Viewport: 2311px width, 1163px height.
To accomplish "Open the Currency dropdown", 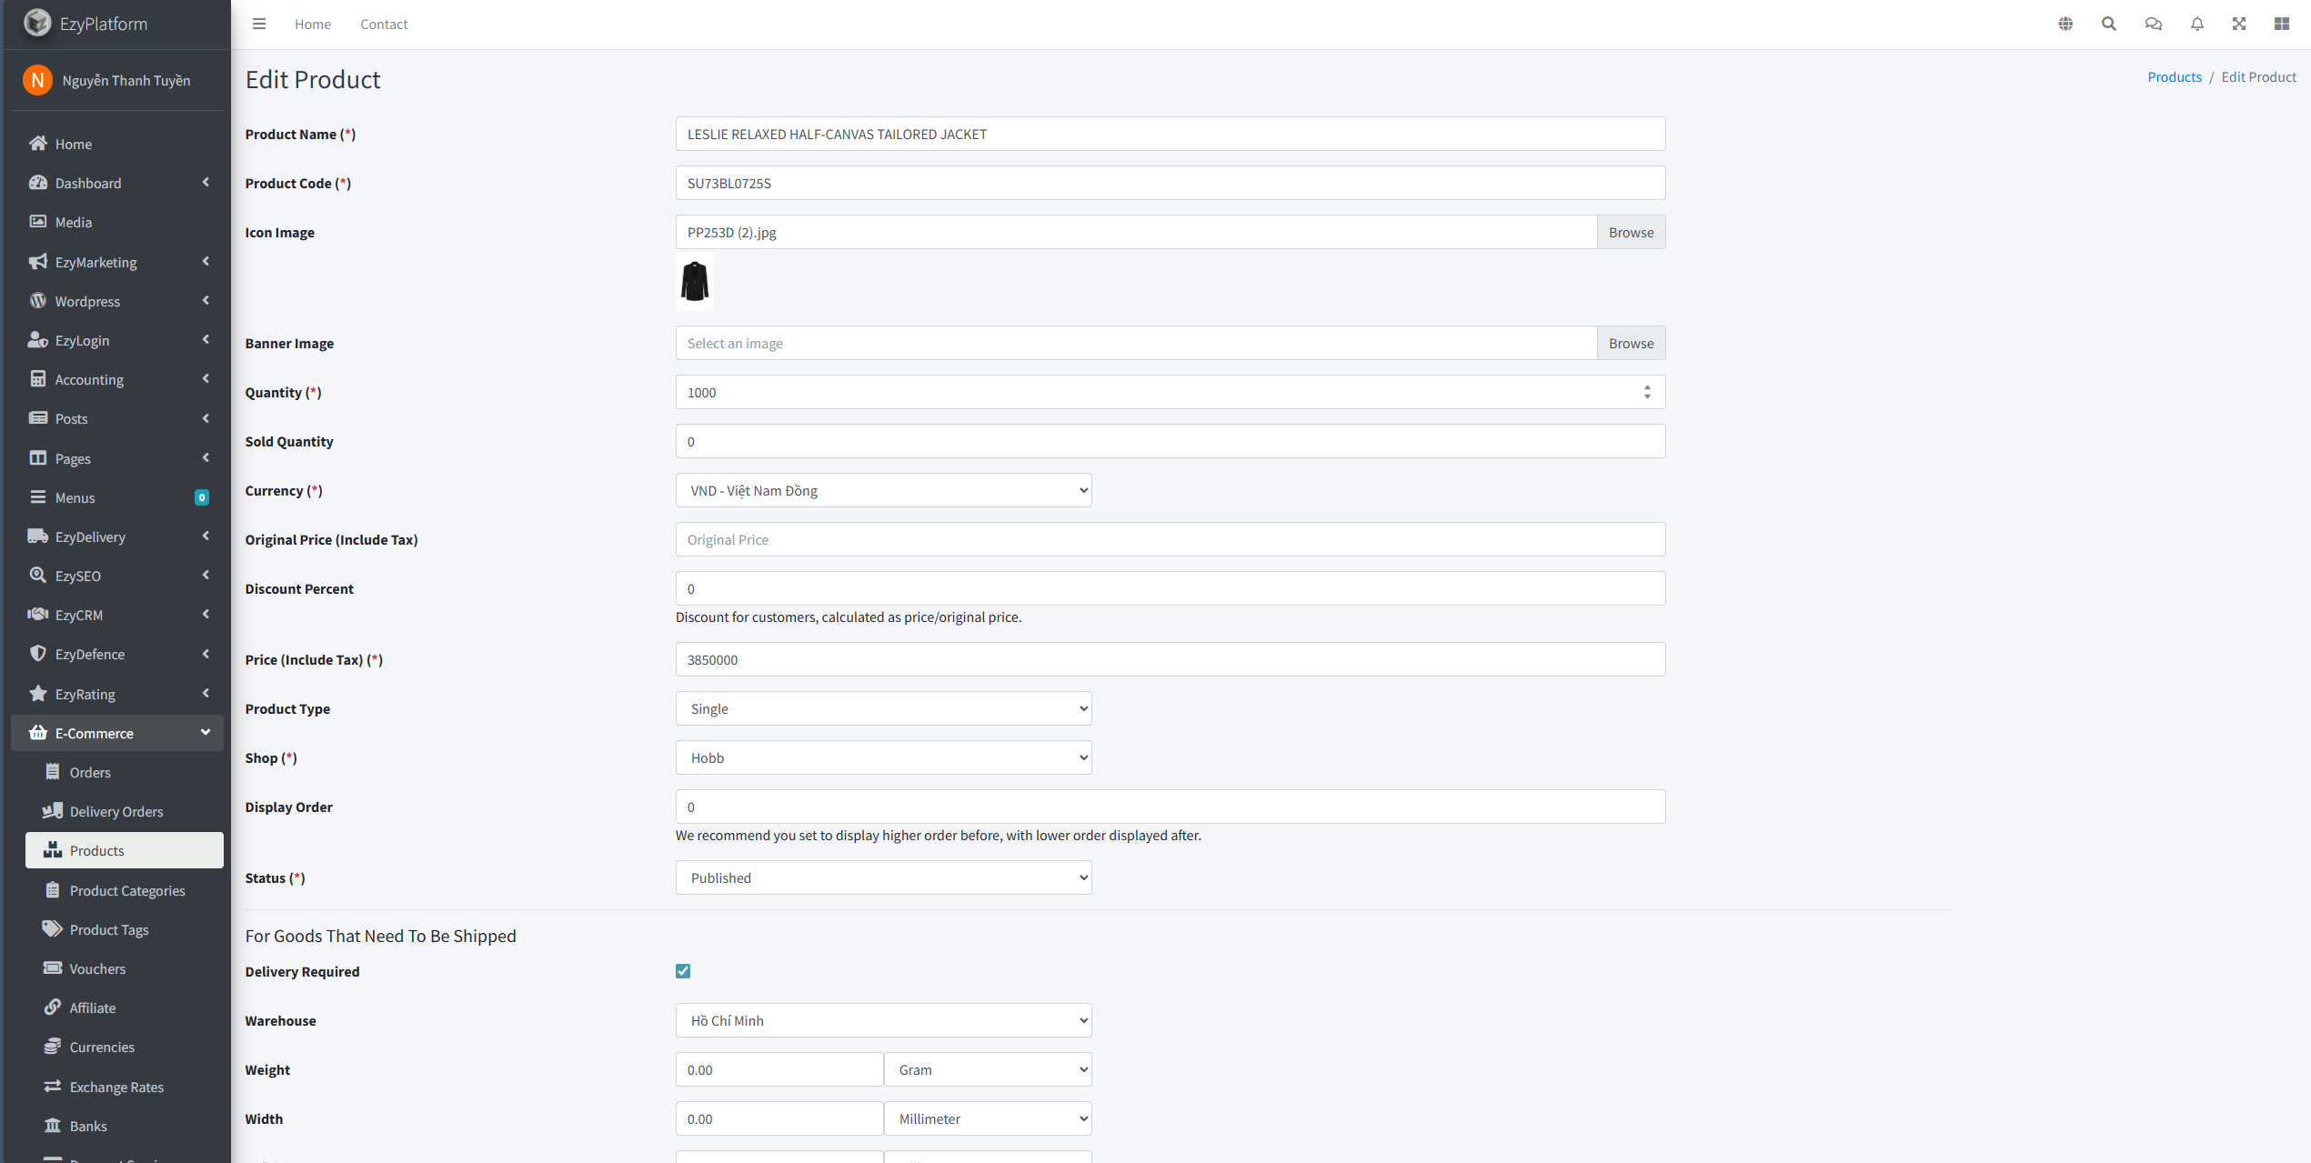I will point(883,491).
